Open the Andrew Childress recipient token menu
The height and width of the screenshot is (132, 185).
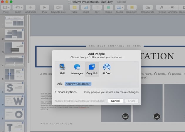tap(78, 84)
